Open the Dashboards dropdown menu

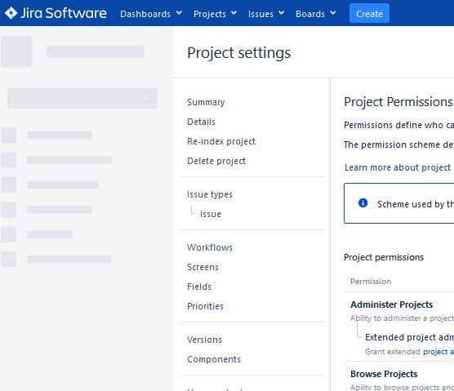151,14
